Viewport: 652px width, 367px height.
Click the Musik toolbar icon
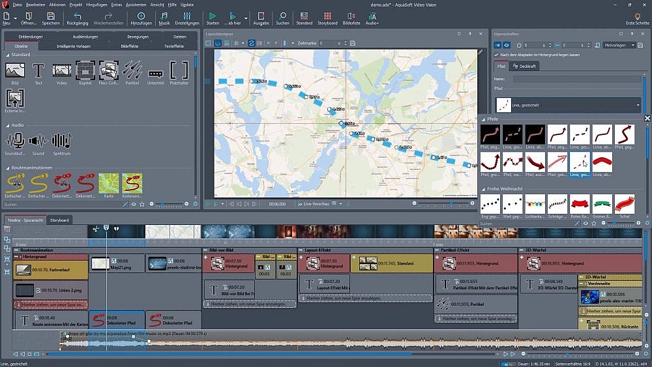coord(164,16)
